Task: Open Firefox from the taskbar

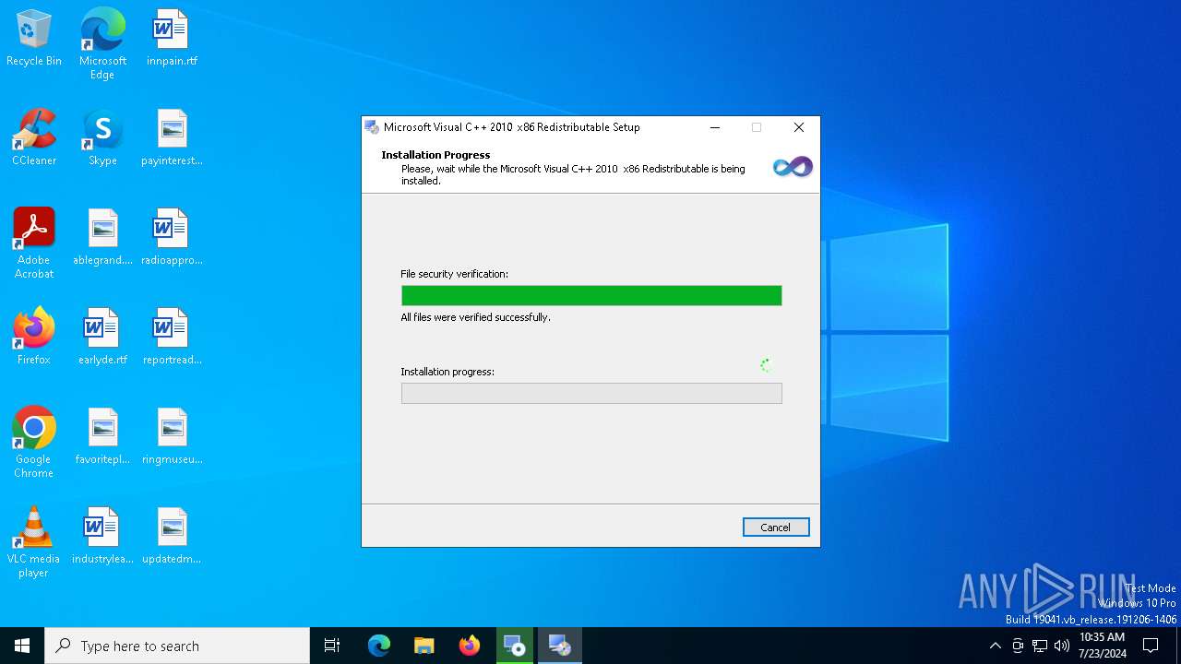Action: [470, 646]
